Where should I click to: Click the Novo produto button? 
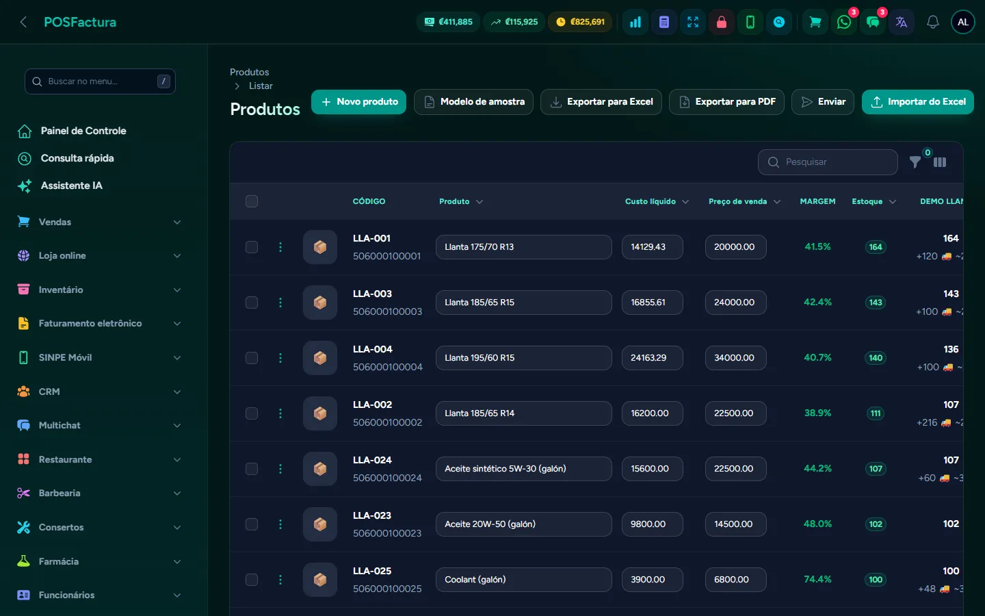pos(359,102)
